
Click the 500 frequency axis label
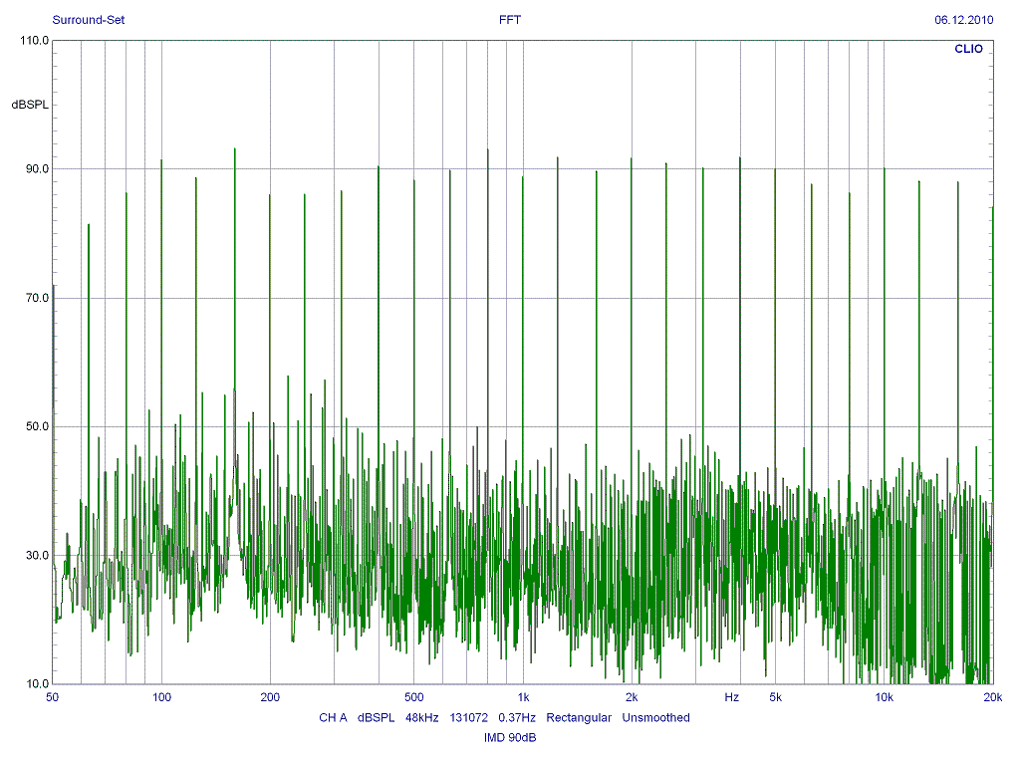[x=414, y=697]
